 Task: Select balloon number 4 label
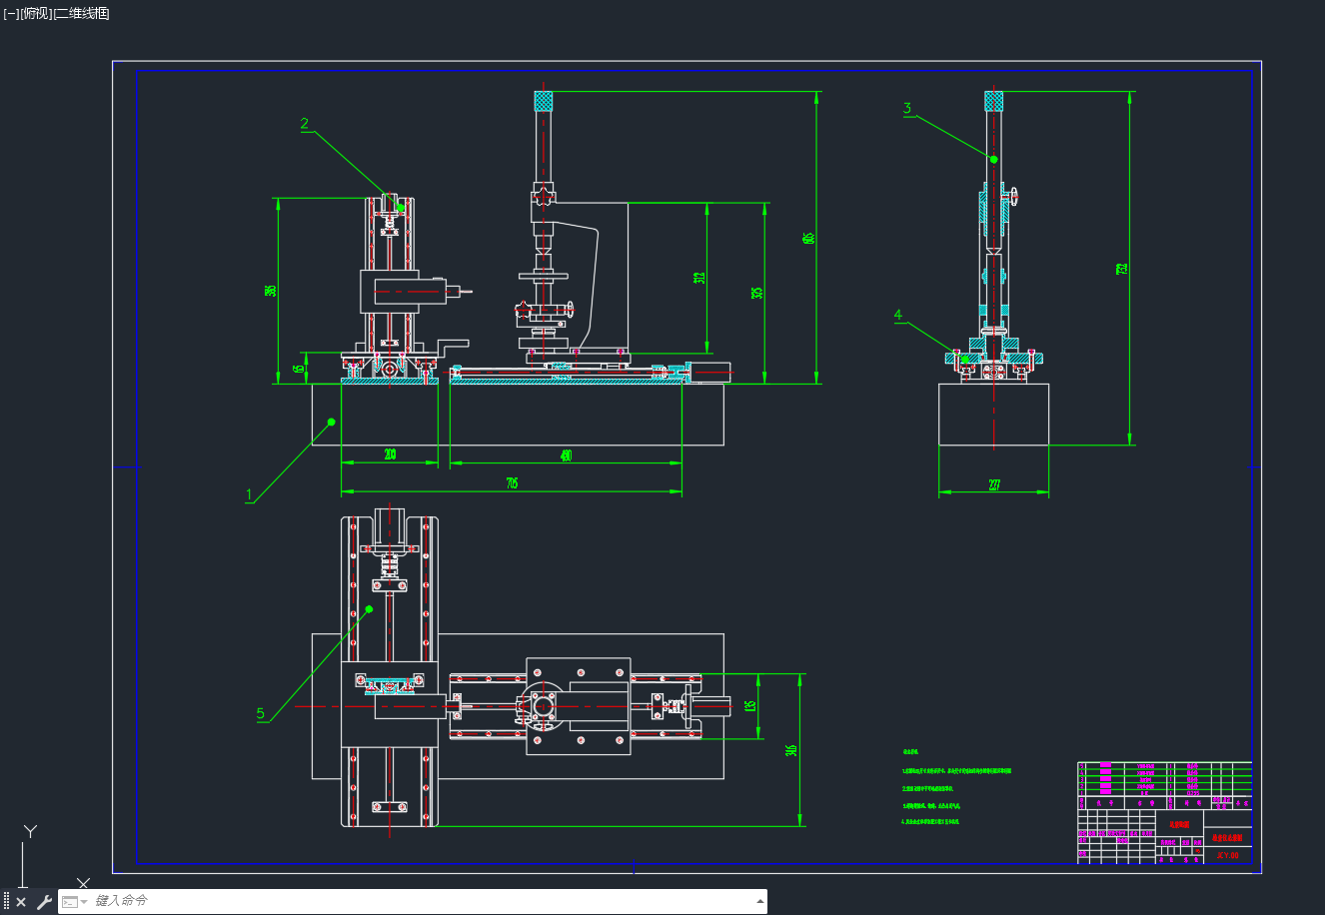pyautogui.click(x=898, y=315)
